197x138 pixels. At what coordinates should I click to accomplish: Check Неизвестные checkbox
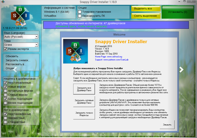(x=5, y=118)
